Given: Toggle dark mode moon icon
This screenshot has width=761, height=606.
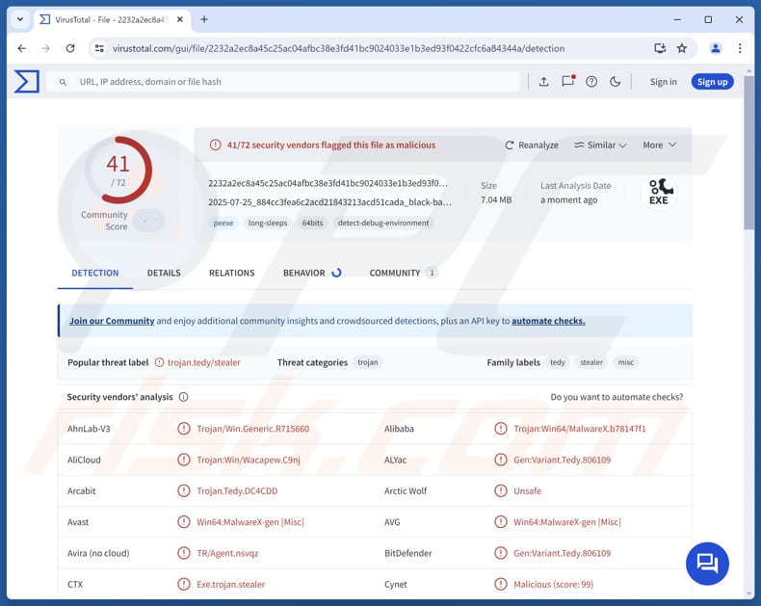Looking at the screenshot, I should pyautogui.click(x=616, y=82).
